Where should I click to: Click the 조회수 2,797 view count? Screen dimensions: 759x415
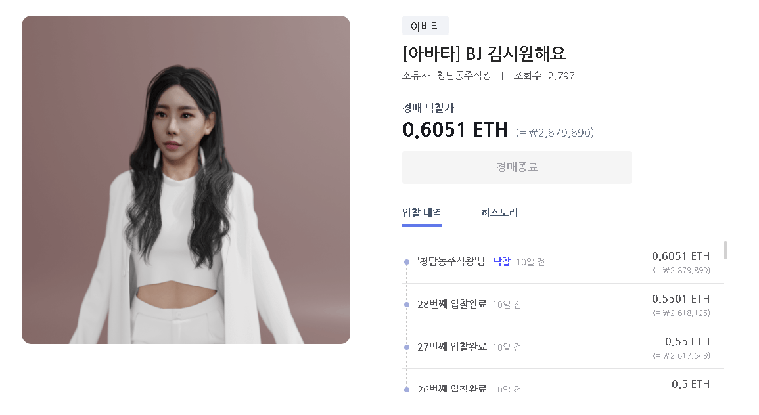tap(544, 76)
